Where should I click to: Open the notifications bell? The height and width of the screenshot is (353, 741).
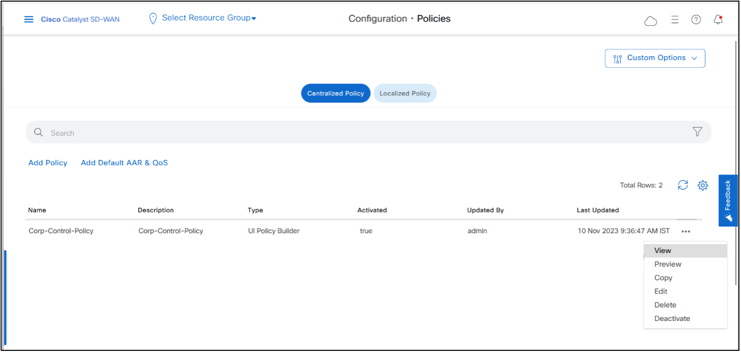[718, 19]
